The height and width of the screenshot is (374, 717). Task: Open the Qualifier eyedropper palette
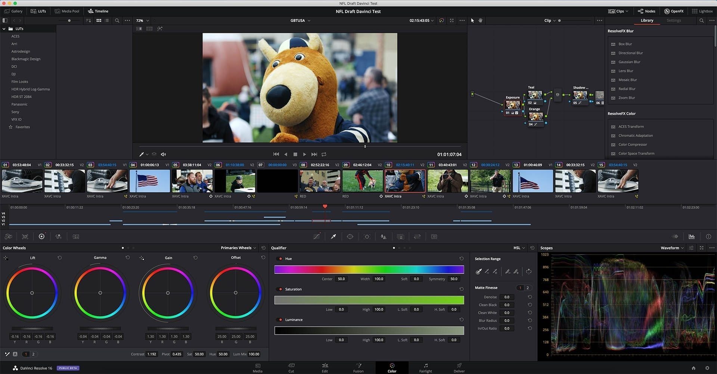click(333, 236)
